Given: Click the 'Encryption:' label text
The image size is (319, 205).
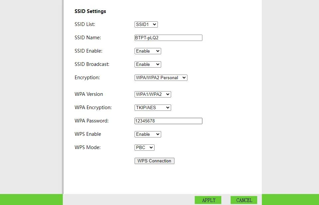Looking at the screenshot, I should 87,78.
